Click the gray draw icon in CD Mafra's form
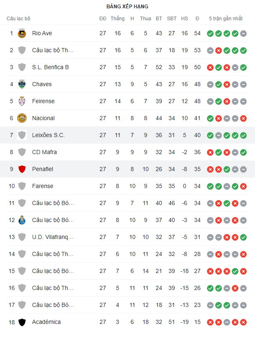The image size is (255, 338). pyautogui.click(x=235, y=152)
